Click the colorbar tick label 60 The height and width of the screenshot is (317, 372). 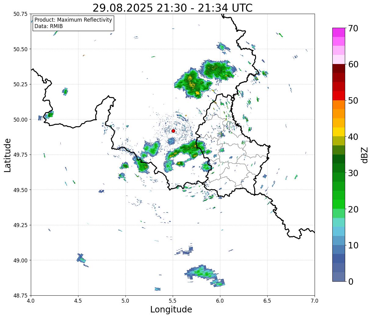click(353, 64)
